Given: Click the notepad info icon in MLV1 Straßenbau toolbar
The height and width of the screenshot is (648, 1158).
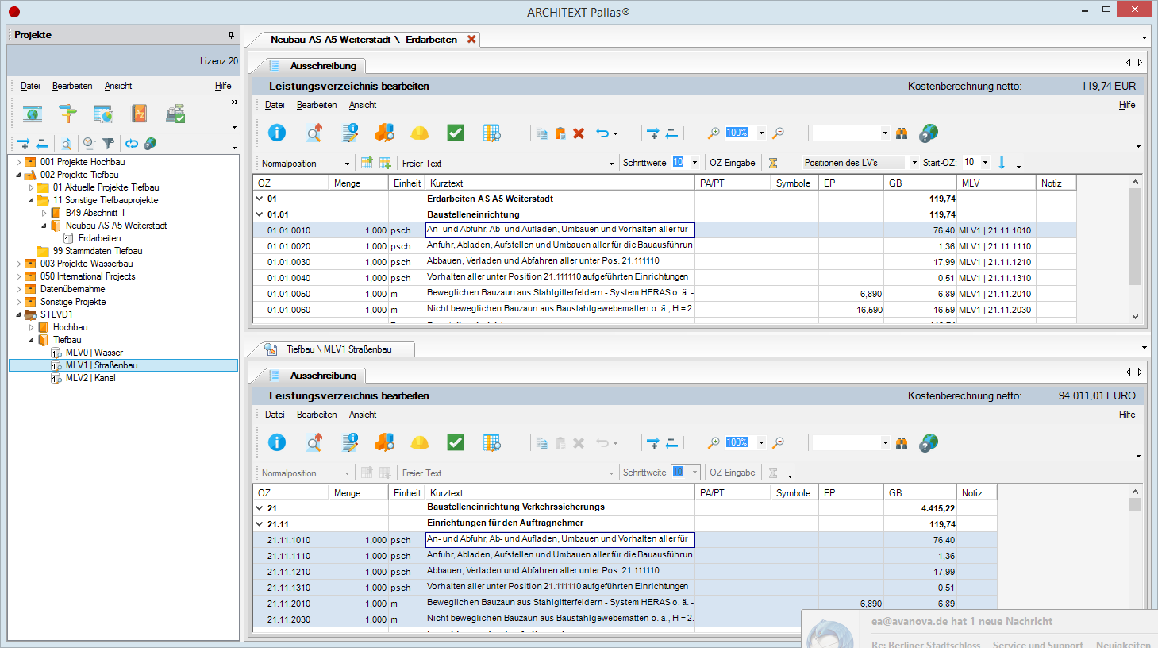Looking at the screenshot, I should pos(350,442).
